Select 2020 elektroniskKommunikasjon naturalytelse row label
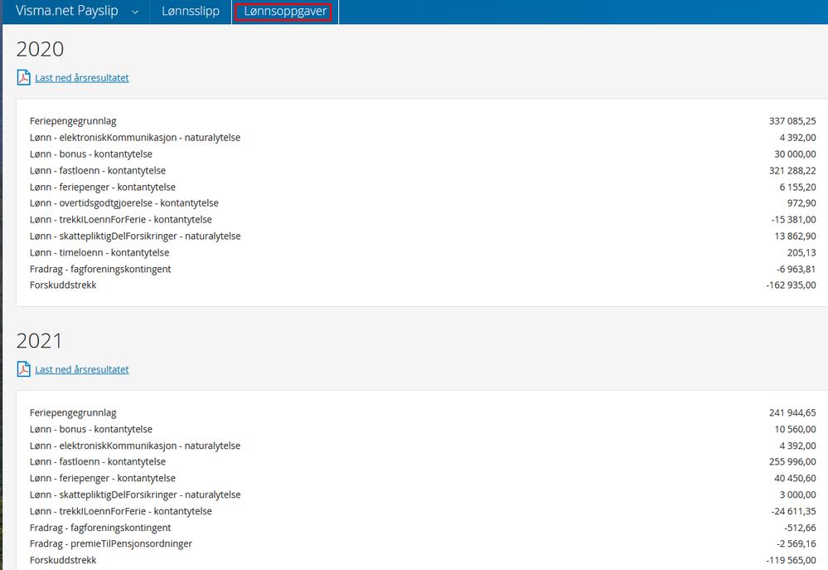This screenshot has width=828, height=570. (135, 138)
